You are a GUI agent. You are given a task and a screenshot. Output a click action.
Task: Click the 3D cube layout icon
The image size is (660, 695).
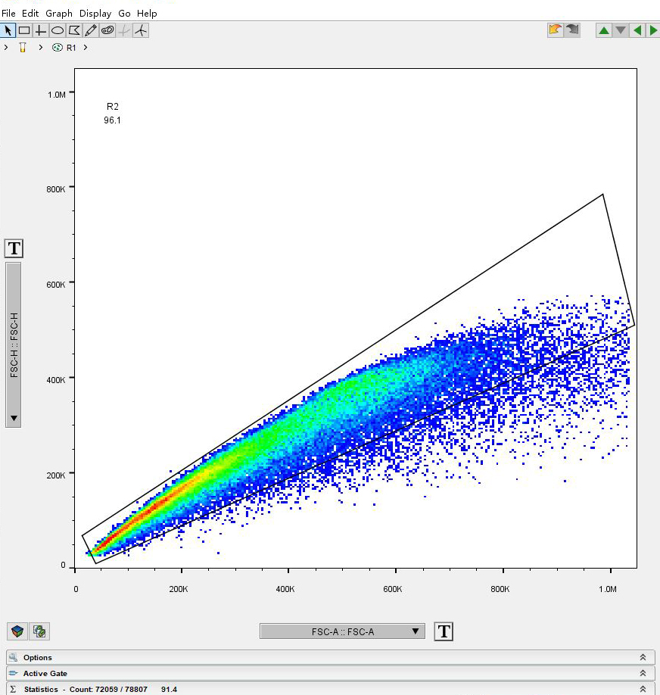point(17,631)
